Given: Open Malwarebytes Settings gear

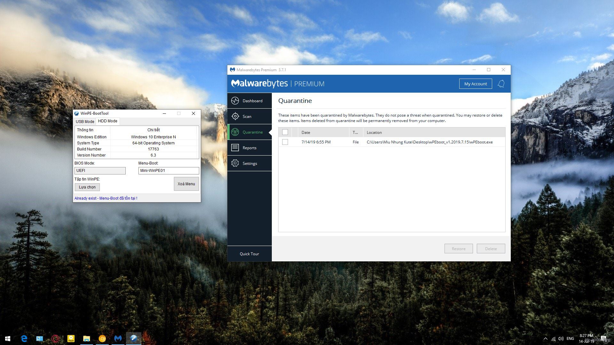Looking at the screenshot, I should click(235, 163).
